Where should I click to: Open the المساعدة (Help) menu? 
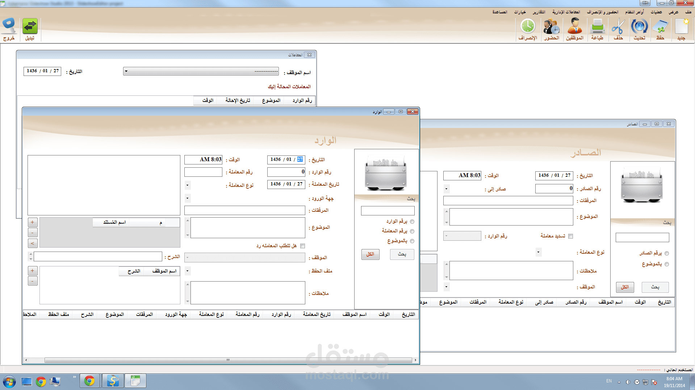pyautogui.click(x=500, y=12)
